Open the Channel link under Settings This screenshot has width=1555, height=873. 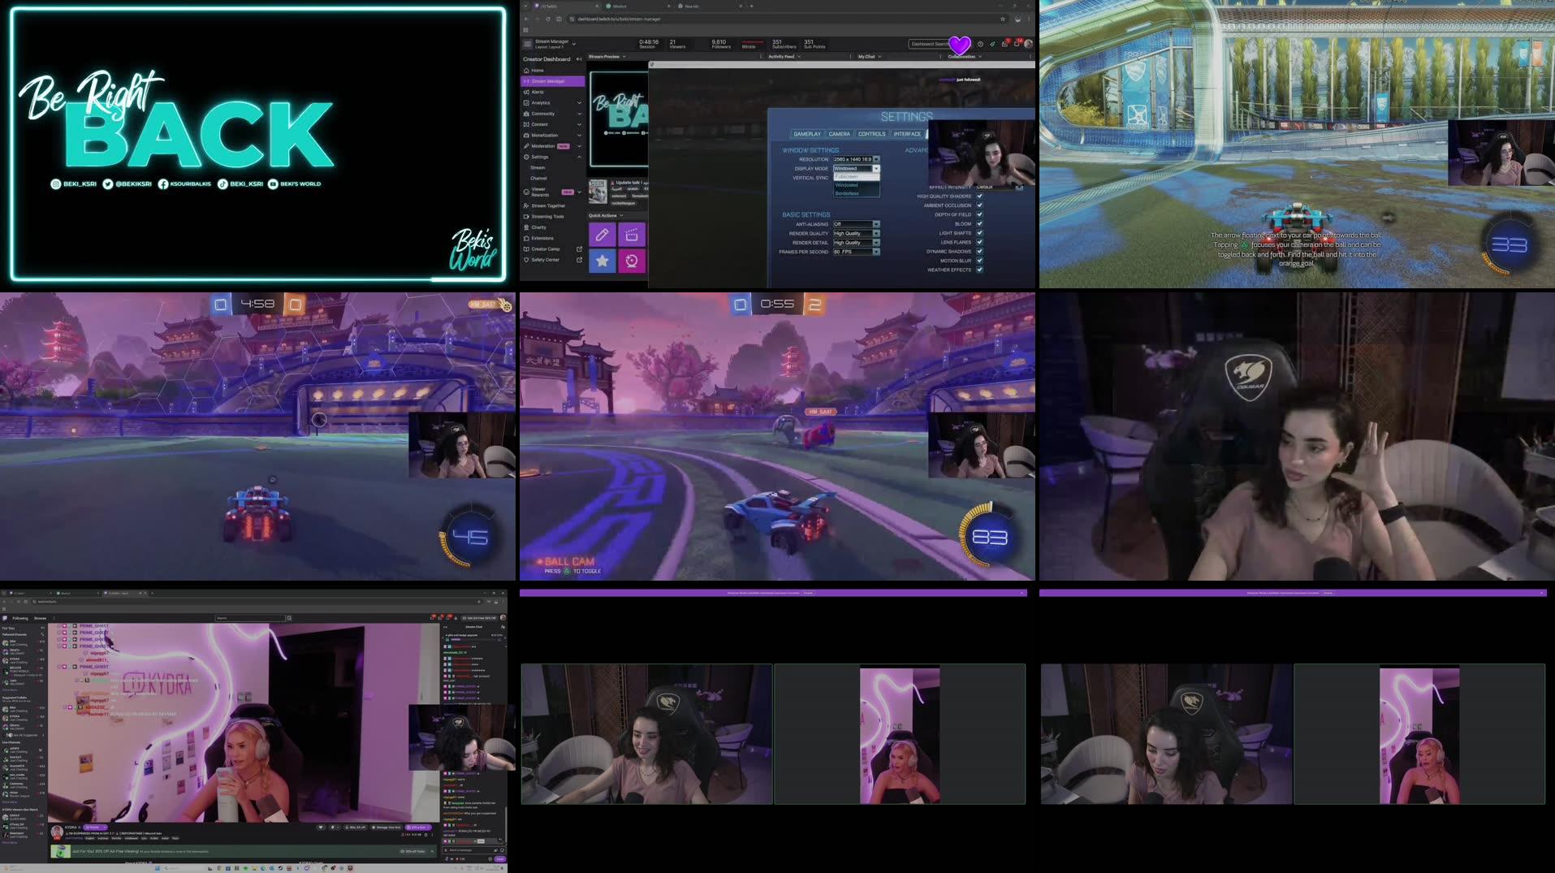(x=538, y=179)
